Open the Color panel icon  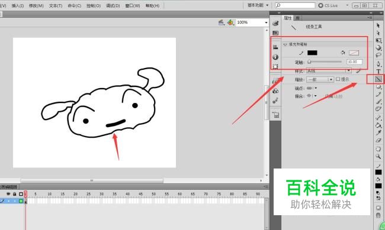275,23
